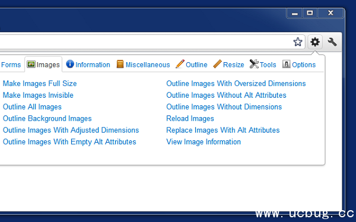Screen dimensions: 356x222
Task: Choose Outline All Images
Action: coord(32,107)
